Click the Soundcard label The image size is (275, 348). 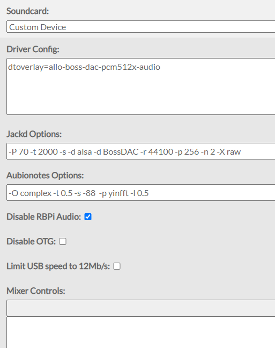[x=27, y=11]
